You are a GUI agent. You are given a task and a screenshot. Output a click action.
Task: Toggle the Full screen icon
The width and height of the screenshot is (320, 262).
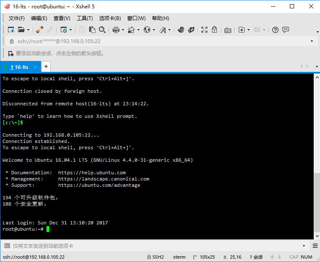tap(204, 30)
